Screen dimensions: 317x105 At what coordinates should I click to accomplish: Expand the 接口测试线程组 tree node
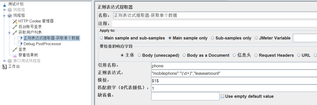(x=5, y=61)
